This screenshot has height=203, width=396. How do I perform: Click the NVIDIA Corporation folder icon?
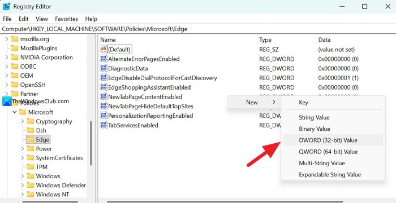(15, 58)
